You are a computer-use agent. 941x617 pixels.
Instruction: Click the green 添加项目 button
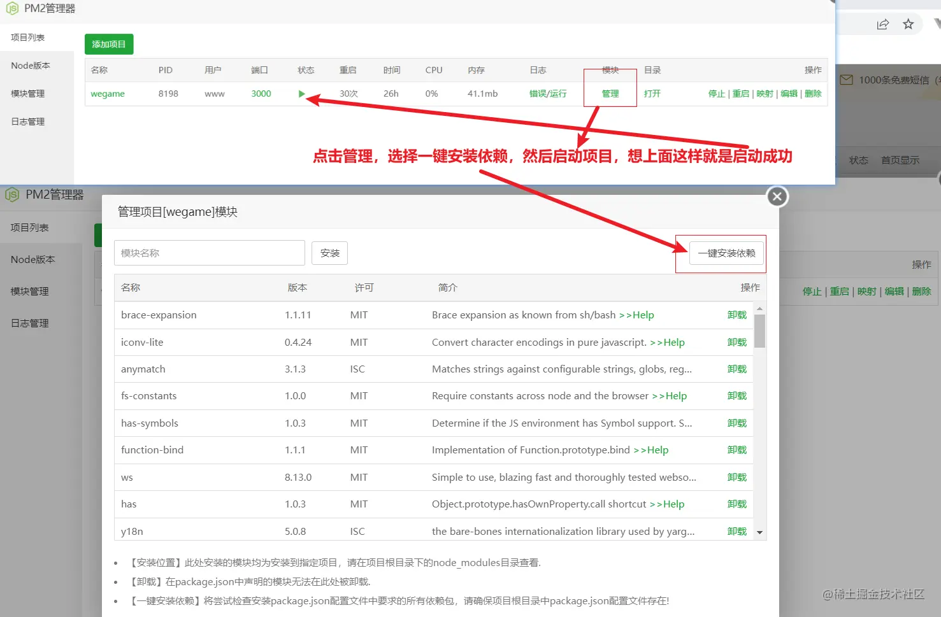109,44
